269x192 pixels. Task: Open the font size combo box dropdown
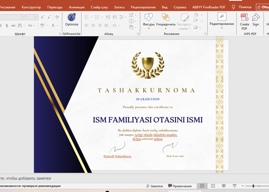[x=37, y=17]
